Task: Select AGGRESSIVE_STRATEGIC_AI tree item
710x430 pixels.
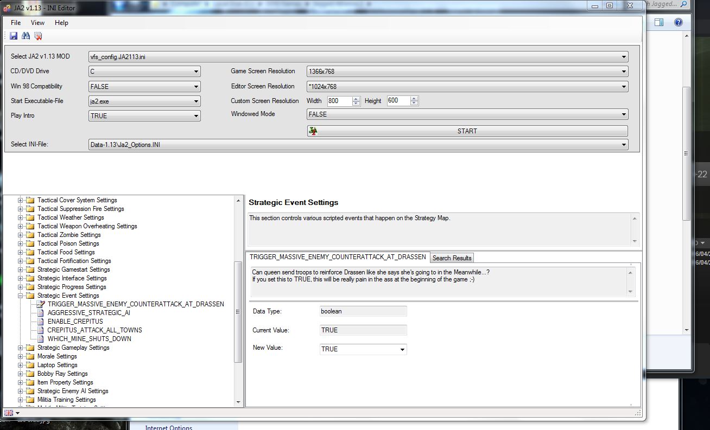Action: click(x=89, y=313)
